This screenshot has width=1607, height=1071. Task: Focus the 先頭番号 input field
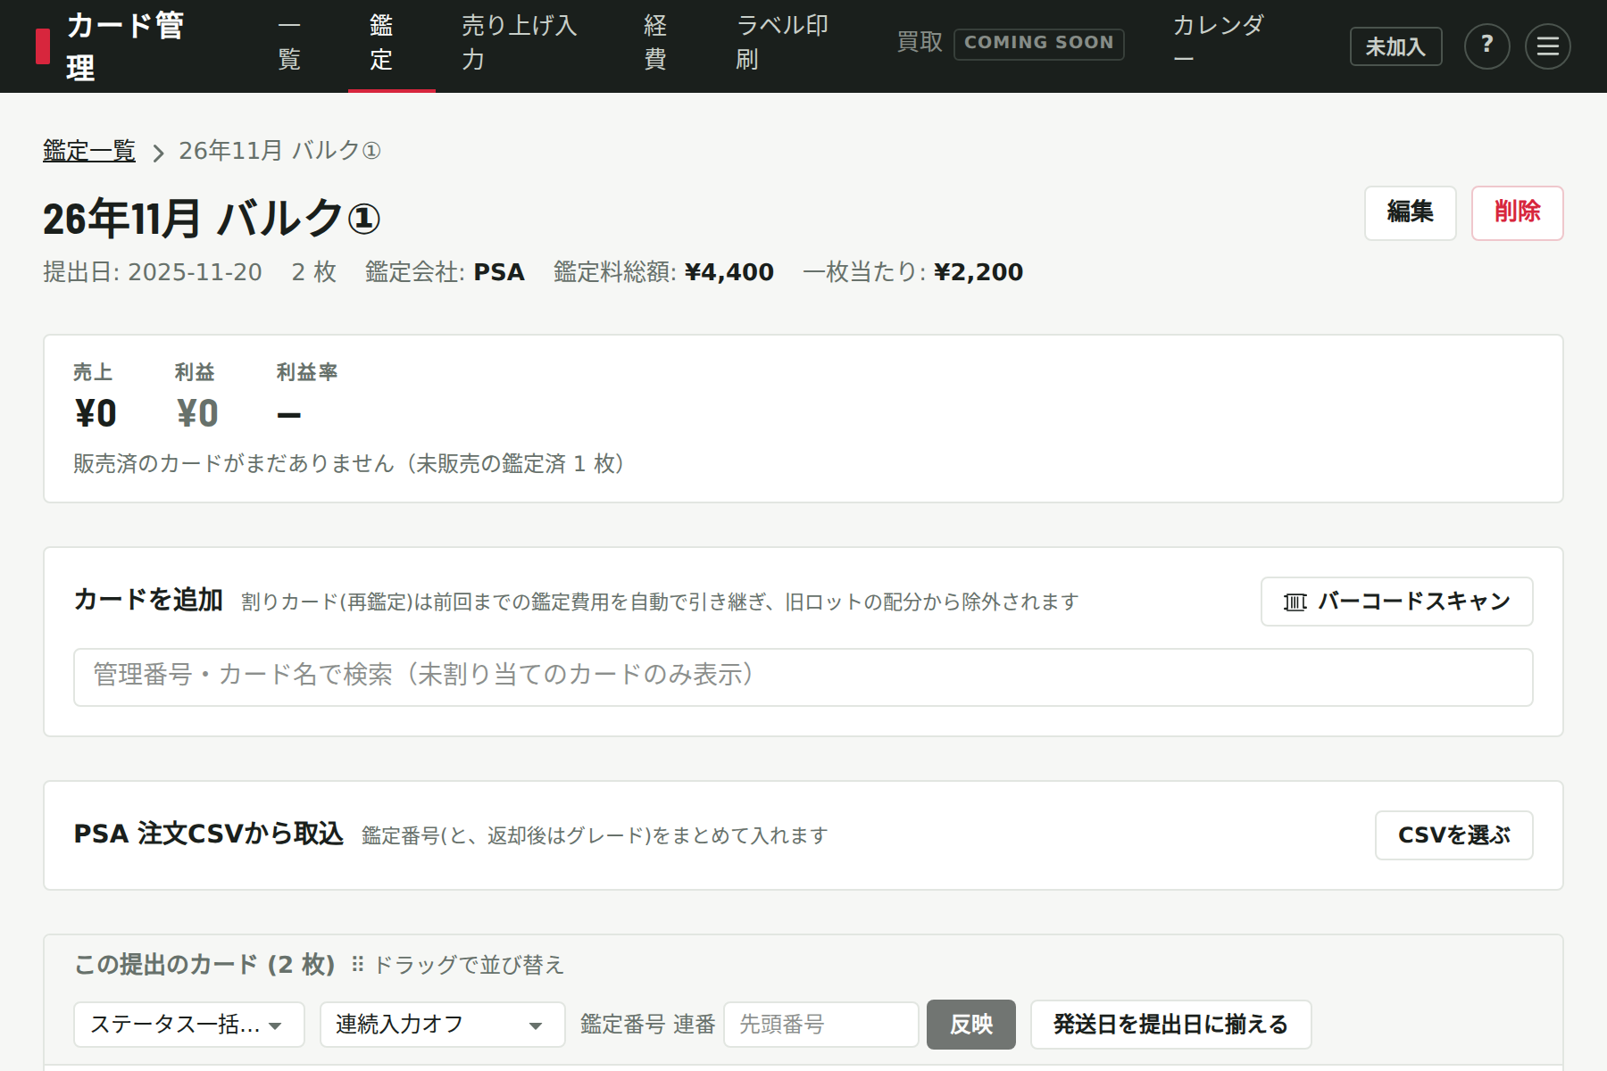(820, 1025)
